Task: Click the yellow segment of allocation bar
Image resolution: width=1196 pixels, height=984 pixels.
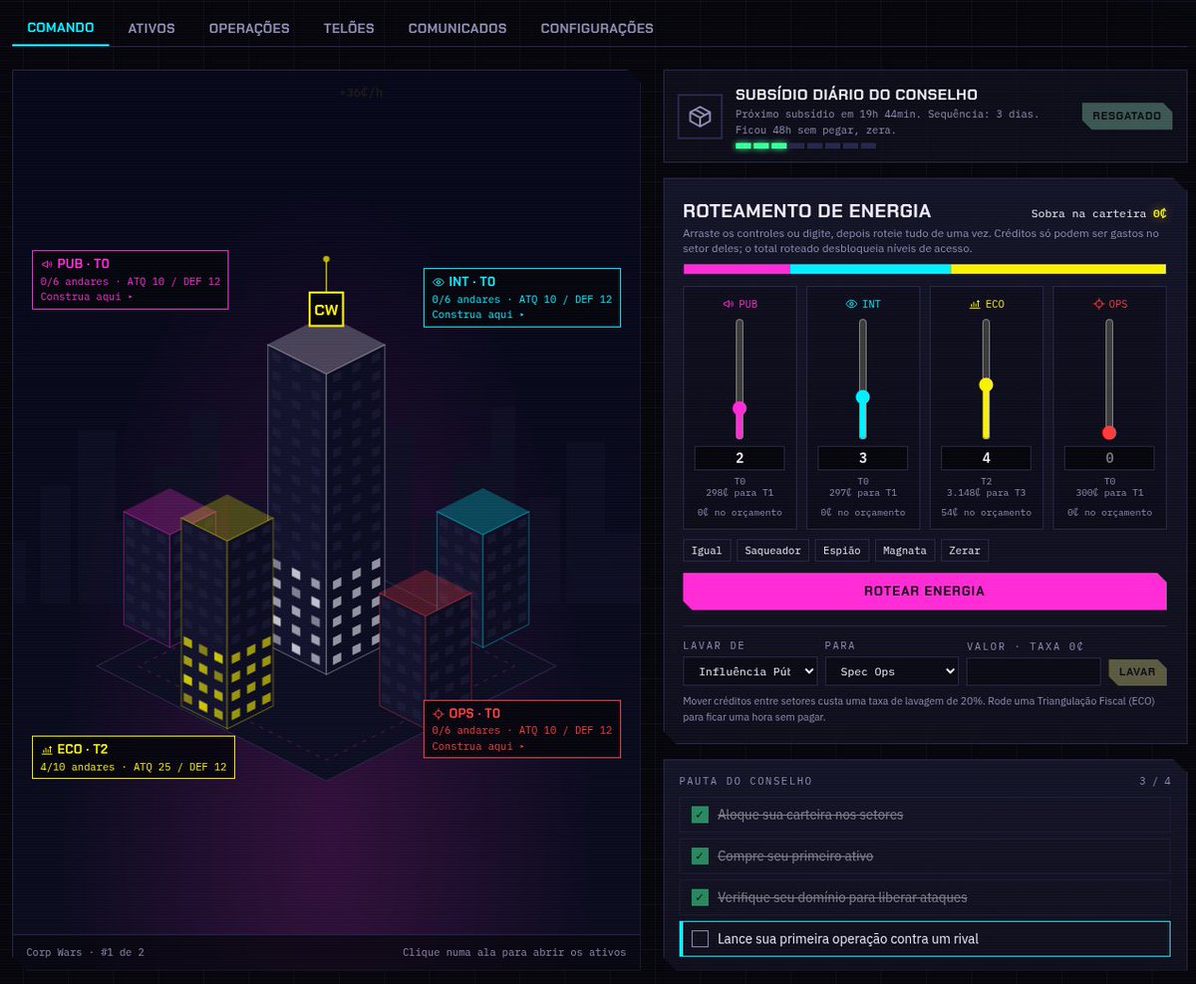Action: coord(1058,269)
